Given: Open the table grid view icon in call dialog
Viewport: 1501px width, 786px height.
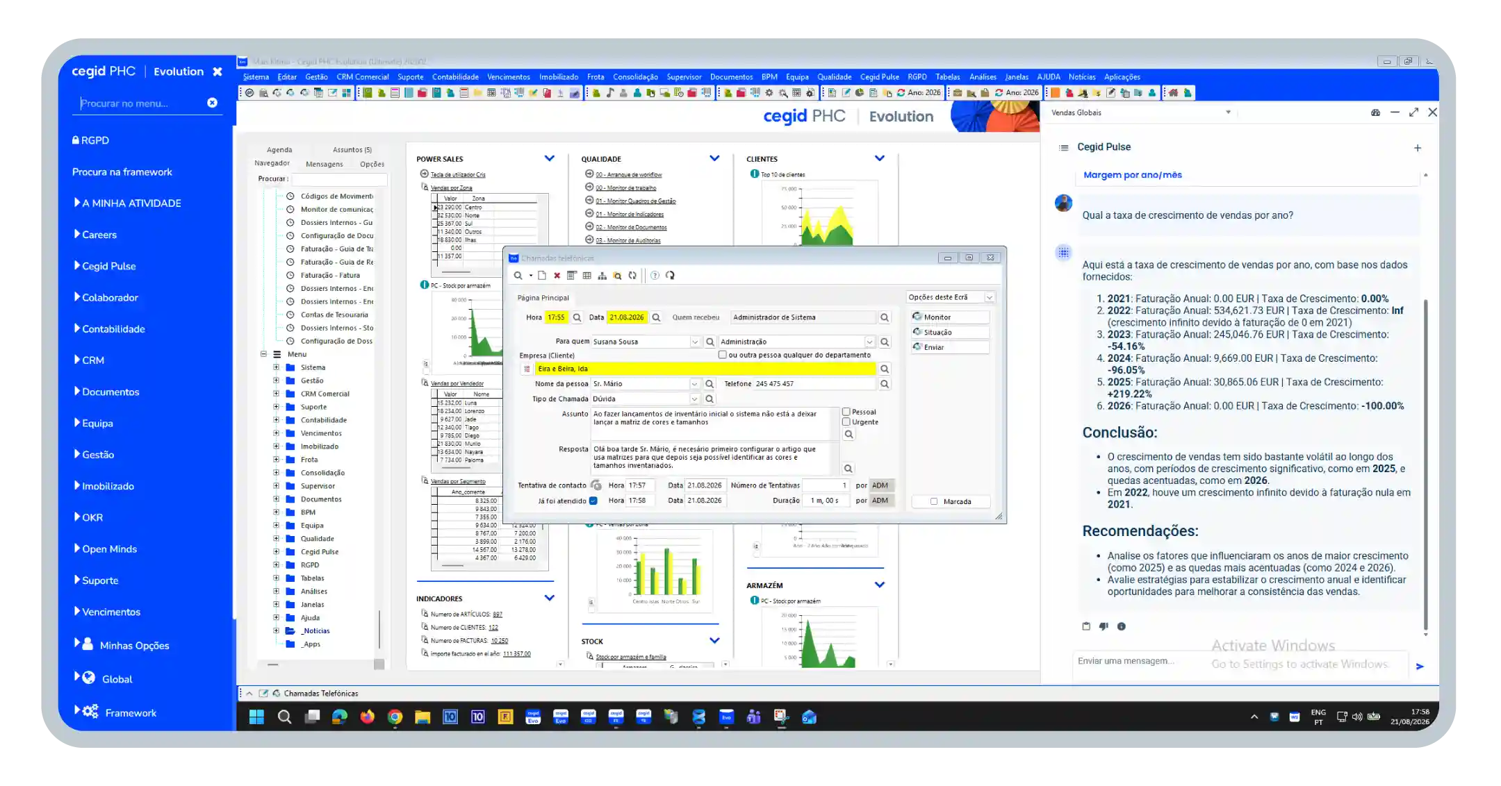Looking at the screenshot, I should click(587, 276).
